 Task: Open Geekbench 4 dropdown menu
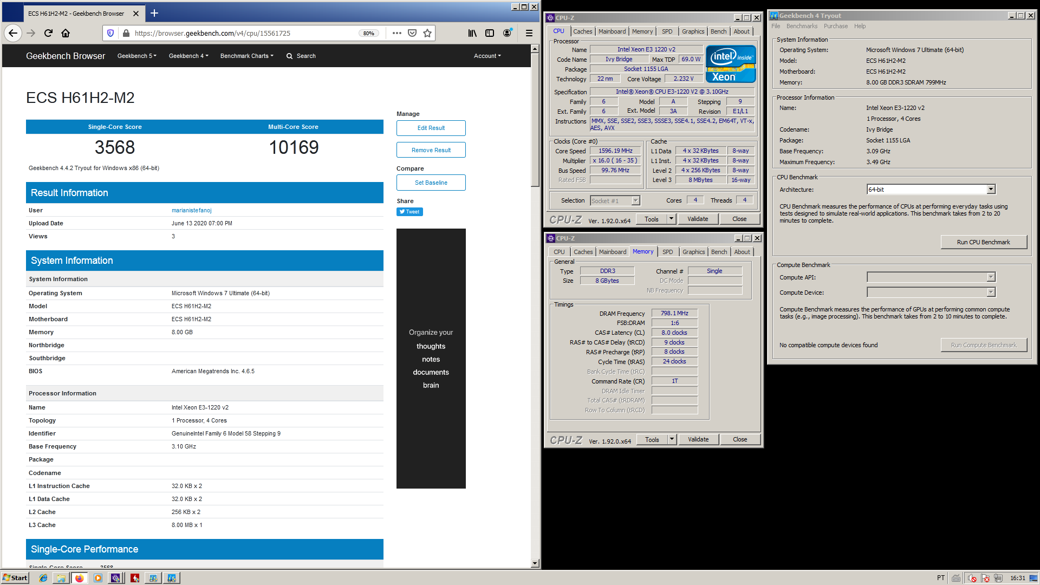[x=188, y=56]
